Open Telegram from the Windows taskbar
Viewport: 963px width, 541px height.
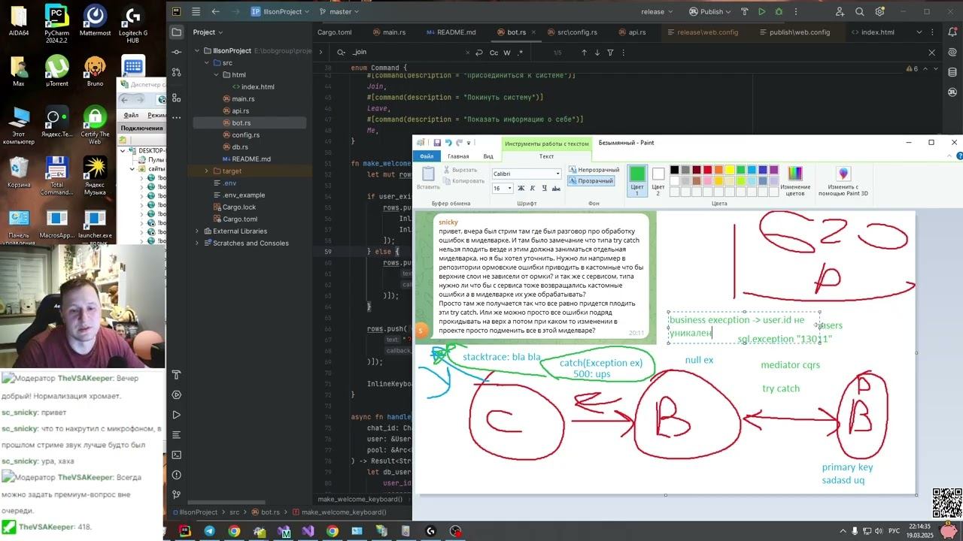point(209,531)
